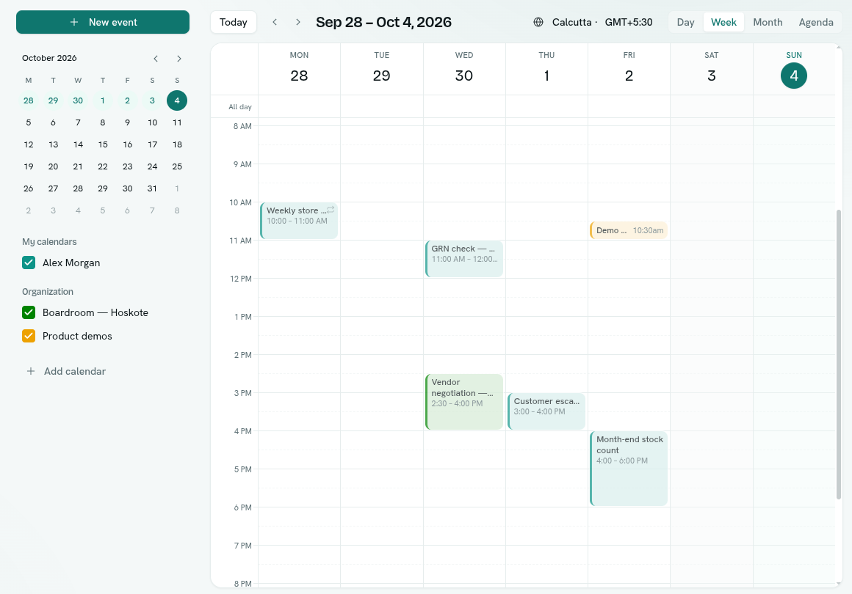Pick October 19 in mini calendar
Image resolution: width=852 pixels, height=594 pixels.
[x=28, y=166]
